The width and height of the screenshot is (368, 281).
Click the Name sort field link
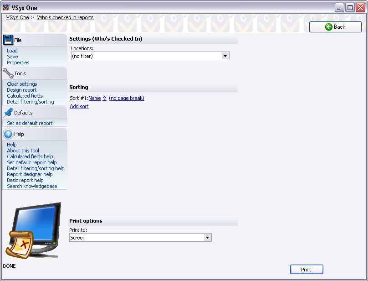coord(95,98)
